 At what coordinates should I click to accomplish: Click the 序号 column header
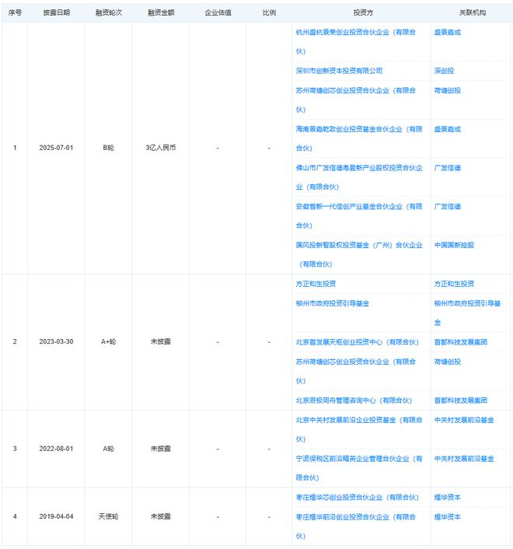[15, 12]
